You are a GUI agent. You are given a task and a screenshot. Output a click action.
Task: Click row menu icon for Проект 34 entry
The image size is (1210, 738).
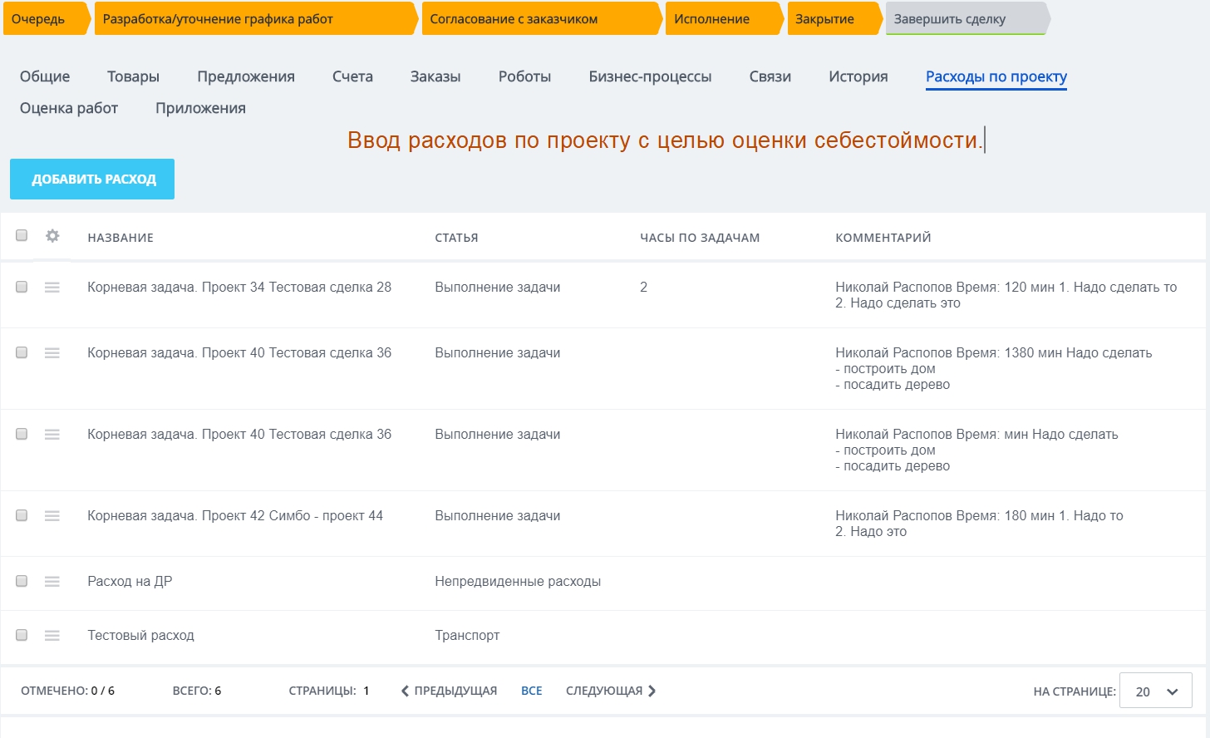(x=52, y=288)
